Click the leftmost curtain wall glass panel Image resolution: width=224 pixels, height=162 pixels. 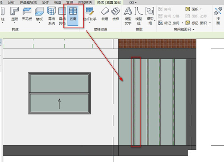(x=125, y=102)
